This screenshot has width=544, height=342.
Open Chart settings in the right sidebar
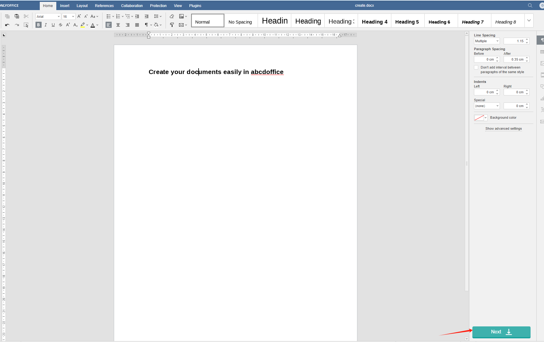(x=542, y=99)
